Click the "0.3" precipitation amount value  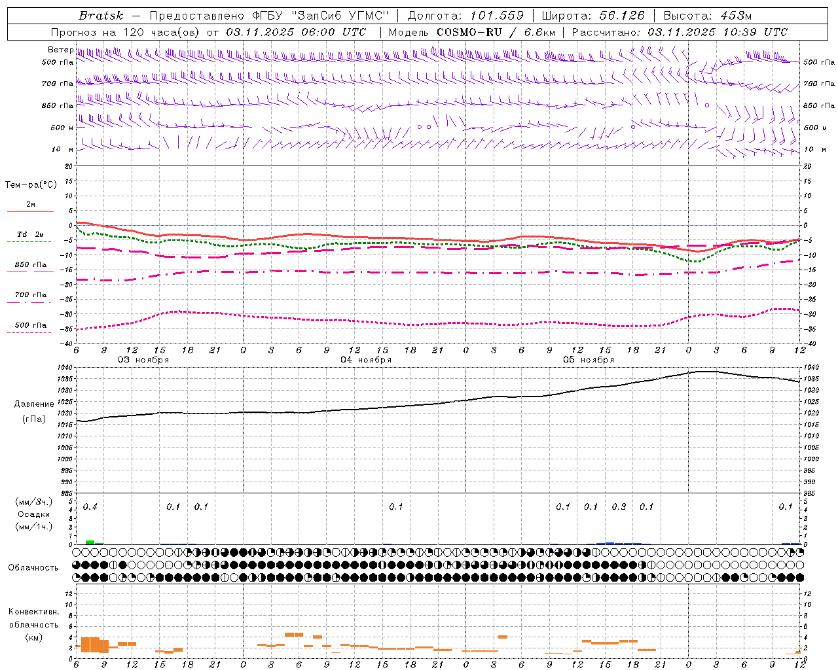coord(619,506)
